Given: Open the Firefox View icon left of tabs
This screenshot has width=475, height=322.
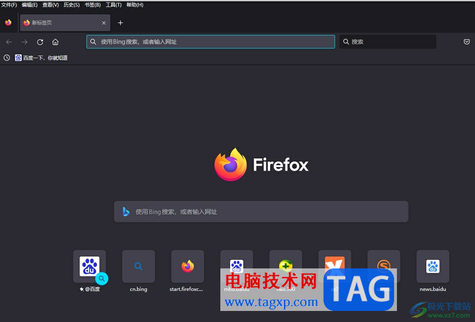Looking at the screenshot, I should coord(8,23).
